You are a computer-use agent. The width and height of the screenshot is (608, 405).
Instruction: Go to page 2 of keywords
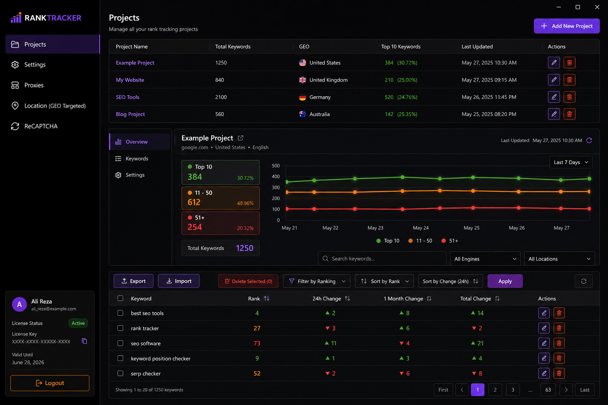coord(495,390)
